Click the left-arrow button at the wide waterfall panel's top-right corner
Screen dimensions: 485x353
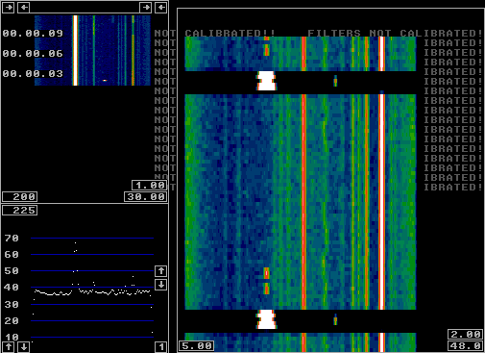[x=161, y=7]
